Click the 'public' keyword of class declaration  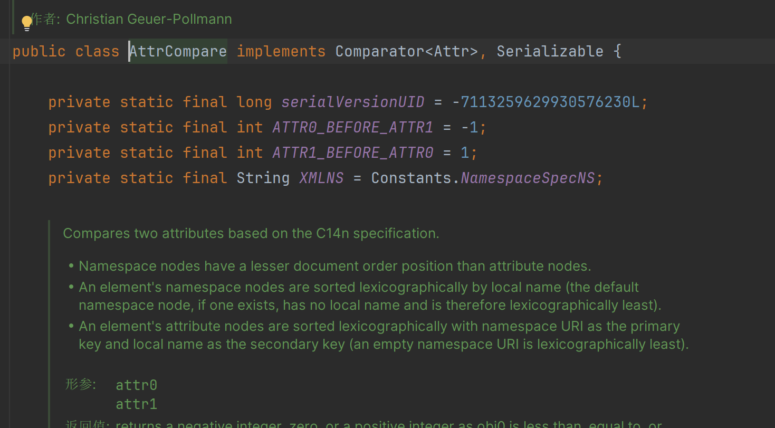[39, 51]
